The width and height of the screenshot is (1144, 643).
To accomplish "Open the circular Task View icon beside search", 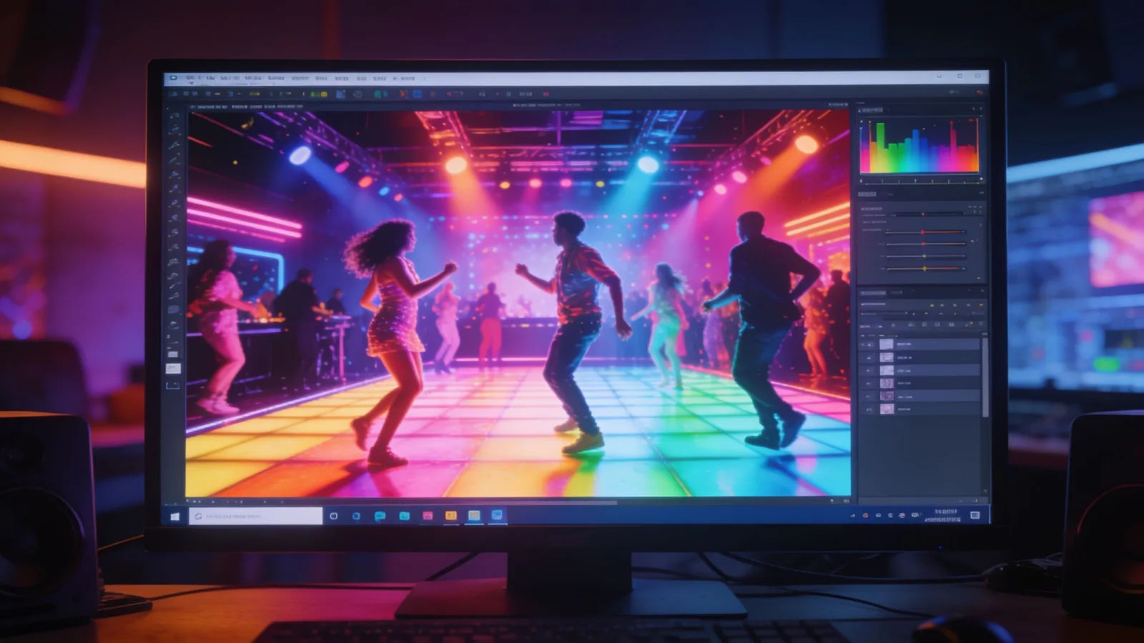I will (x=334, y=516).
